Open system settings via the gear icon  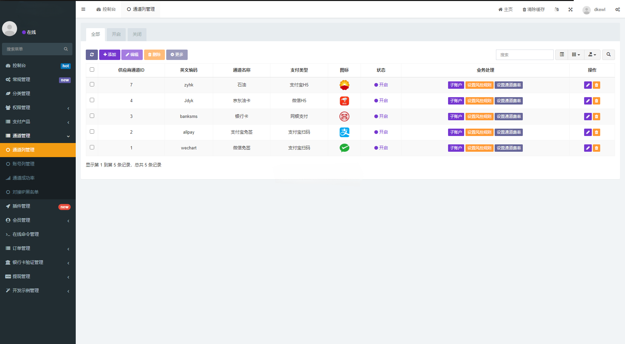618,9
